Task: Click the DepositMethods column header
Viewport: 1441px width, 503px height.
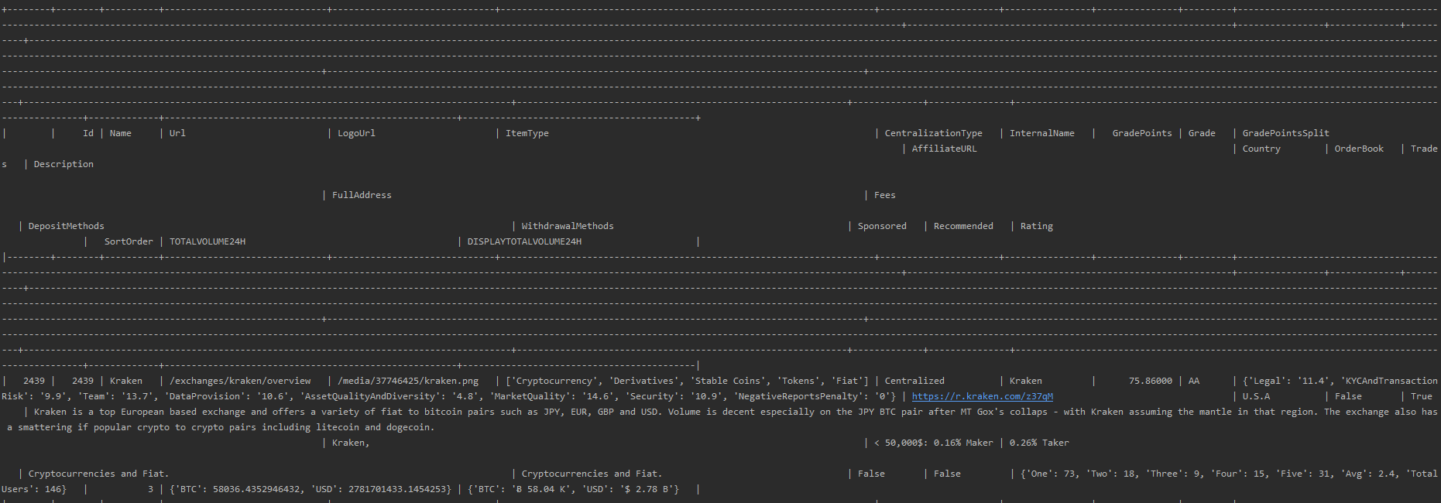Action: [x=67, y=226]
